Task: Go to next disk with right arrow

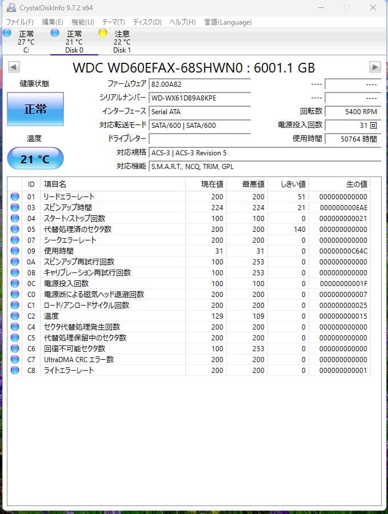Action: pos(375,67)
